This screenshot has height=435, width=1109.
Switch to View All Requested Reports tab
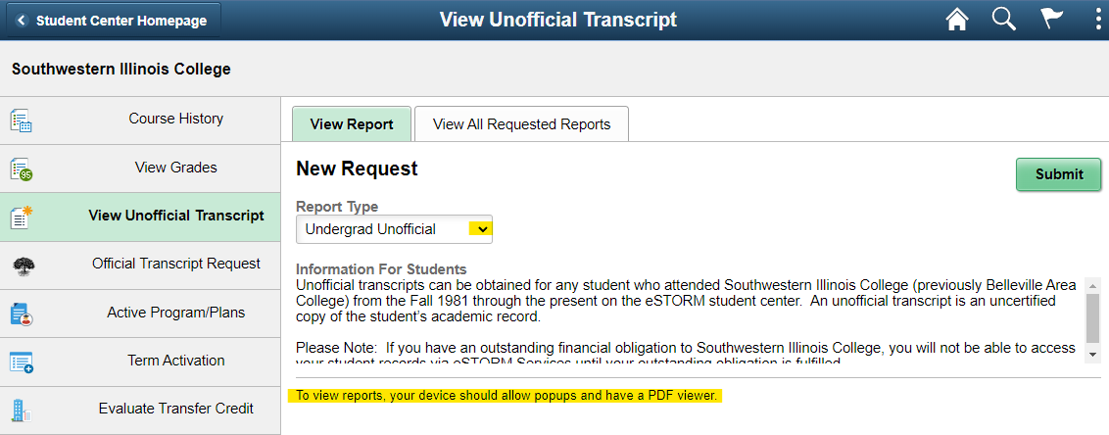click(x=521, y=124)
